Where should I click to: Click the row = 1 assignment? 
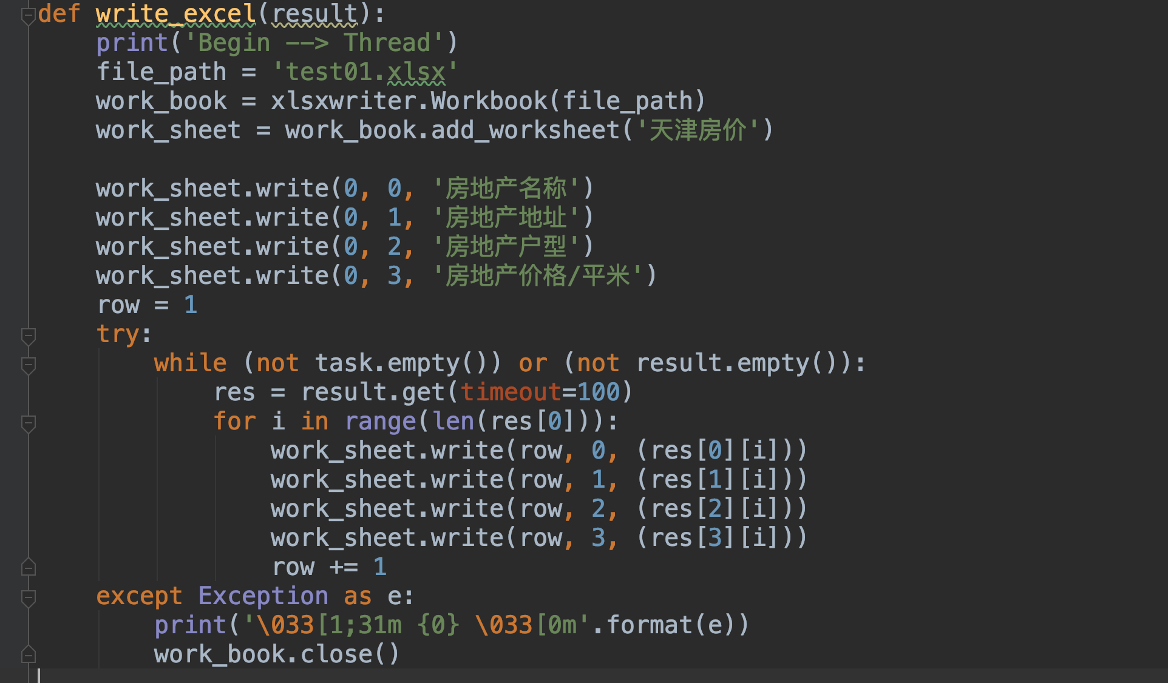[x=148, y=305]
